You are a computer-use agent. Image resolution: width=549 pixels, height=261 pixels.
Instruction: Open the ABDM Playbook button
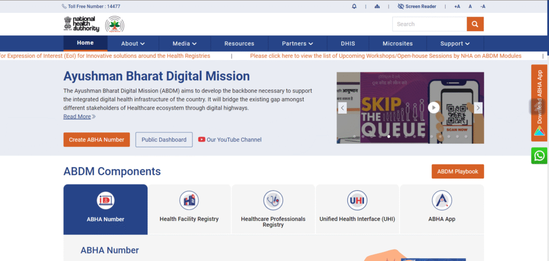(458, 171)
